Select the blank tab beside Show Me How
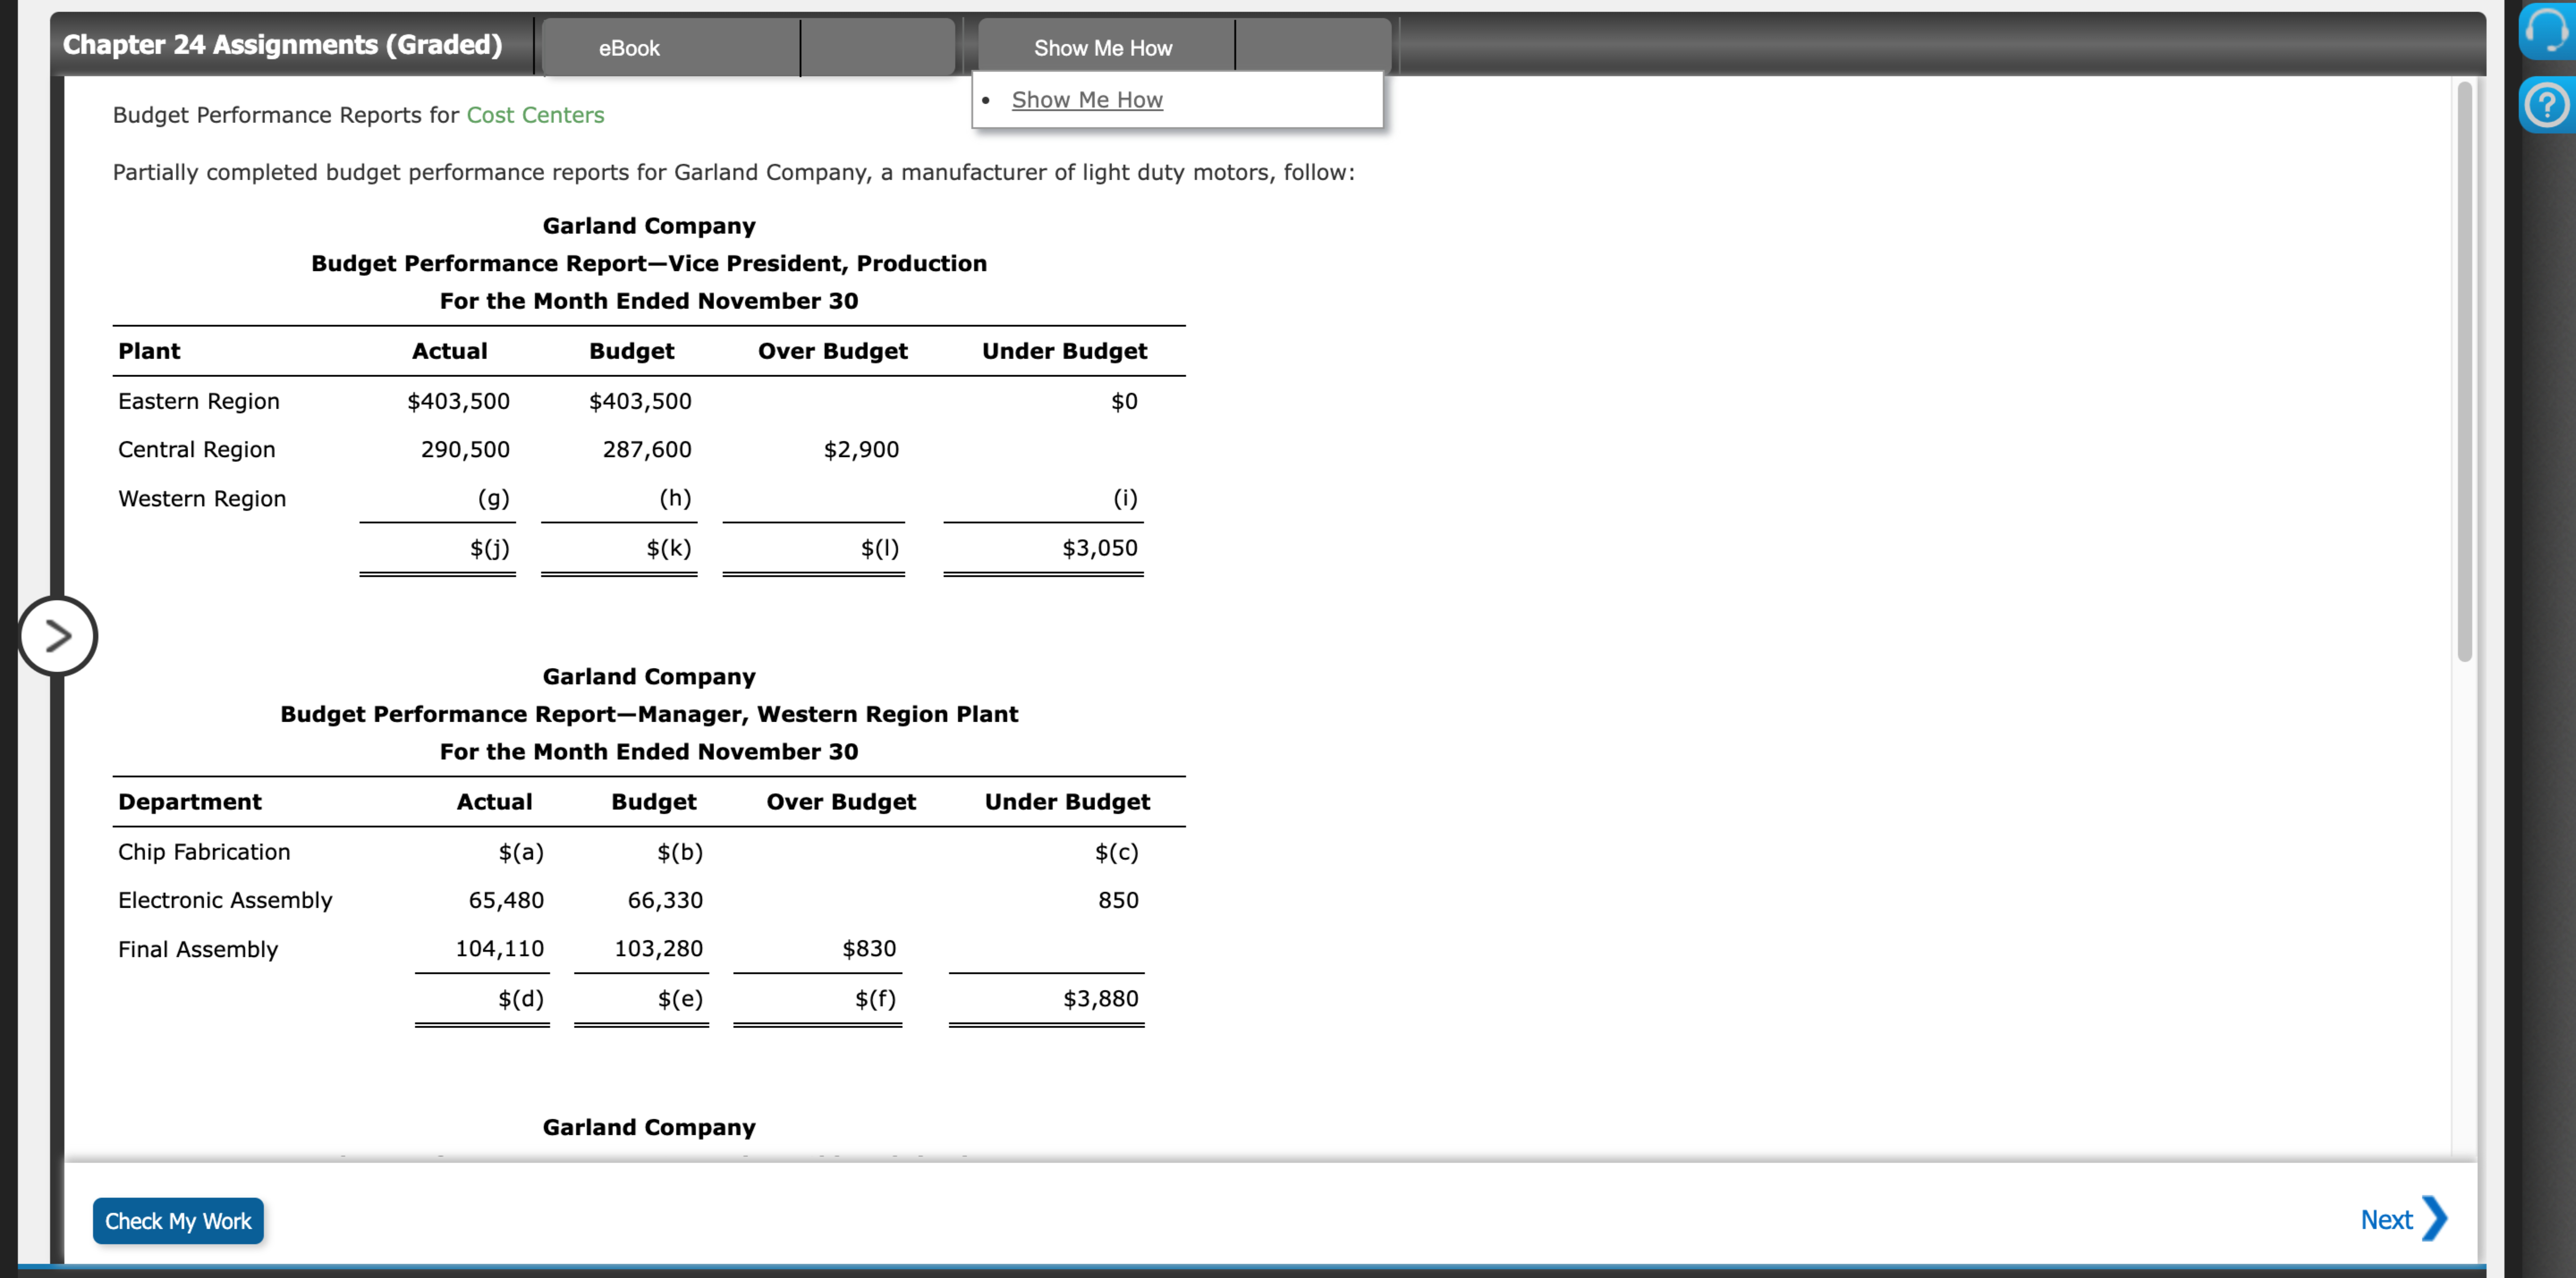The image size is (2576, 1278). click(1313, 48)
